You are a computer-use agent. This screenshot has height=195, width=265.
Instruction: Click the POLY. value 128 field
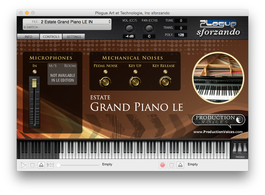click(181, 35)
